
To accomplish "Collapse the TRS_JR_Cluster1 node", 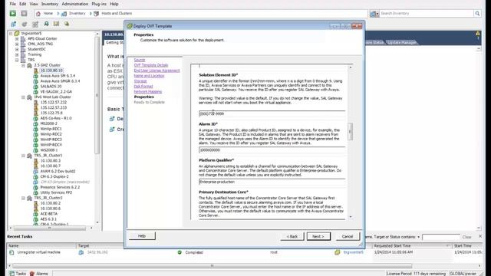I will click(23, 155).
